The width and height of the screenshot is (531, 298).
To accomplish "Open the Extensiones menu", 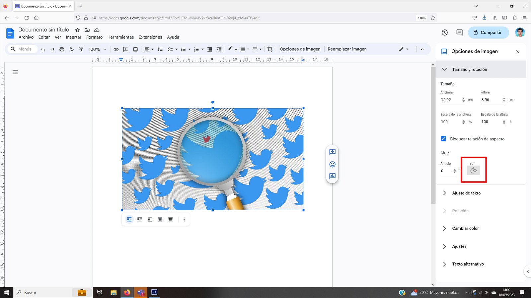I will 150,37.
